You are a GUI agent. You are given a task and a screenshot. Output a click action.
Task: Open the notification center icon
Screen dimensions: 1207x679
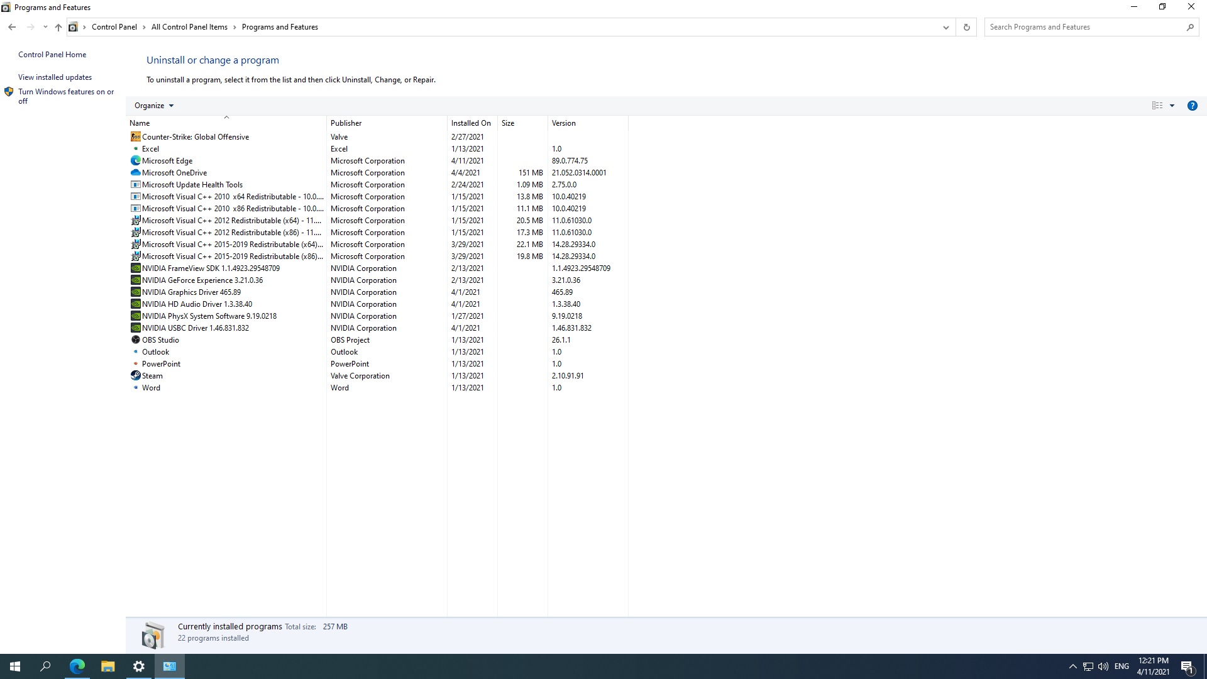tap(1188, 666)
